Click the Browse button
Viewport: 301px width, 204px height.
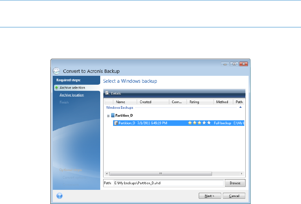pos(235,183)
